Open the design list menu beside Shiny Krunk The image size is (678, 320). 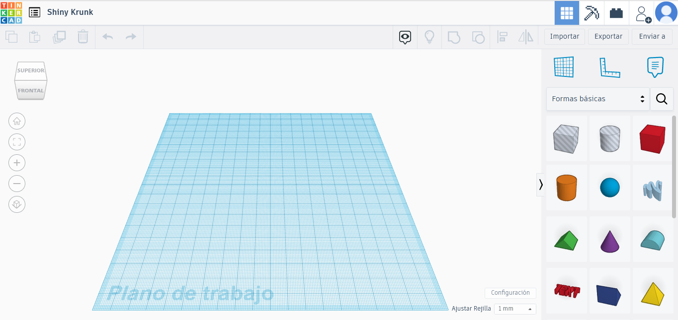tap(34, 12)
